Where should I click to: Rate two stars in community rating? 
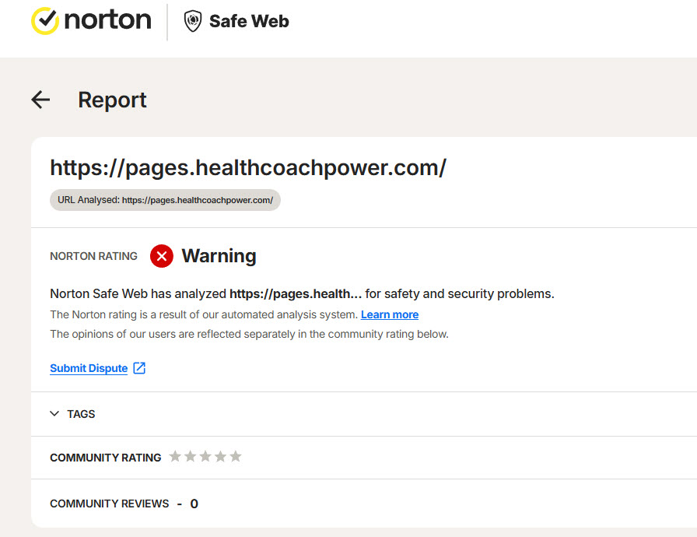click(191, 457)
